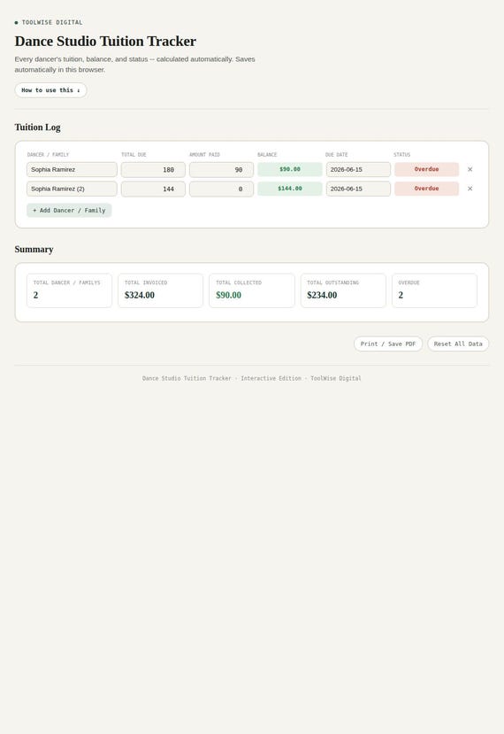
Task: Click the footer Interactive Edition text
Action: coord(271,378)
